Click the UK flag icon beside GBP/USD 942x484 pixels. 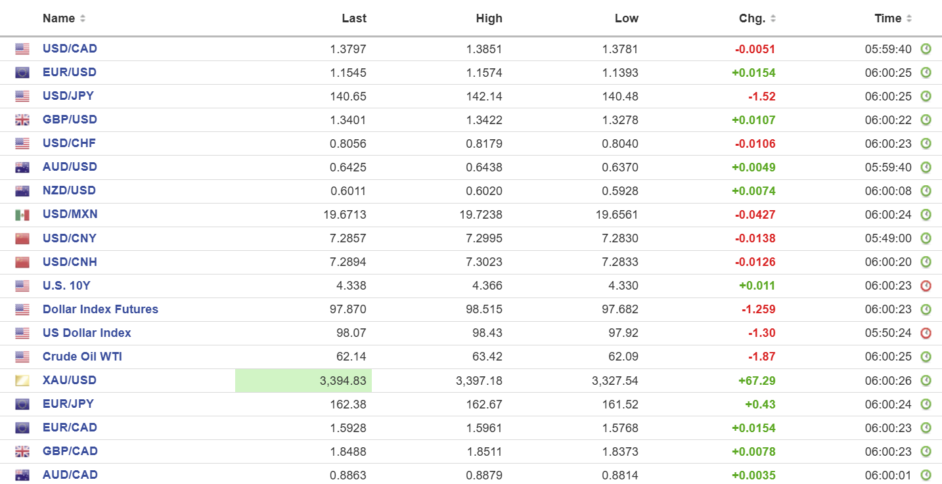(x=22, y=120)
